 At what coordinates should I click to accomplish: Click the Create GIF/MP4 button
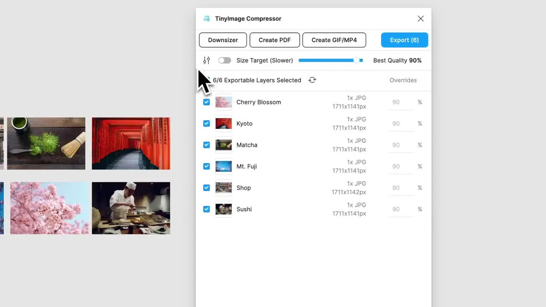334,40
